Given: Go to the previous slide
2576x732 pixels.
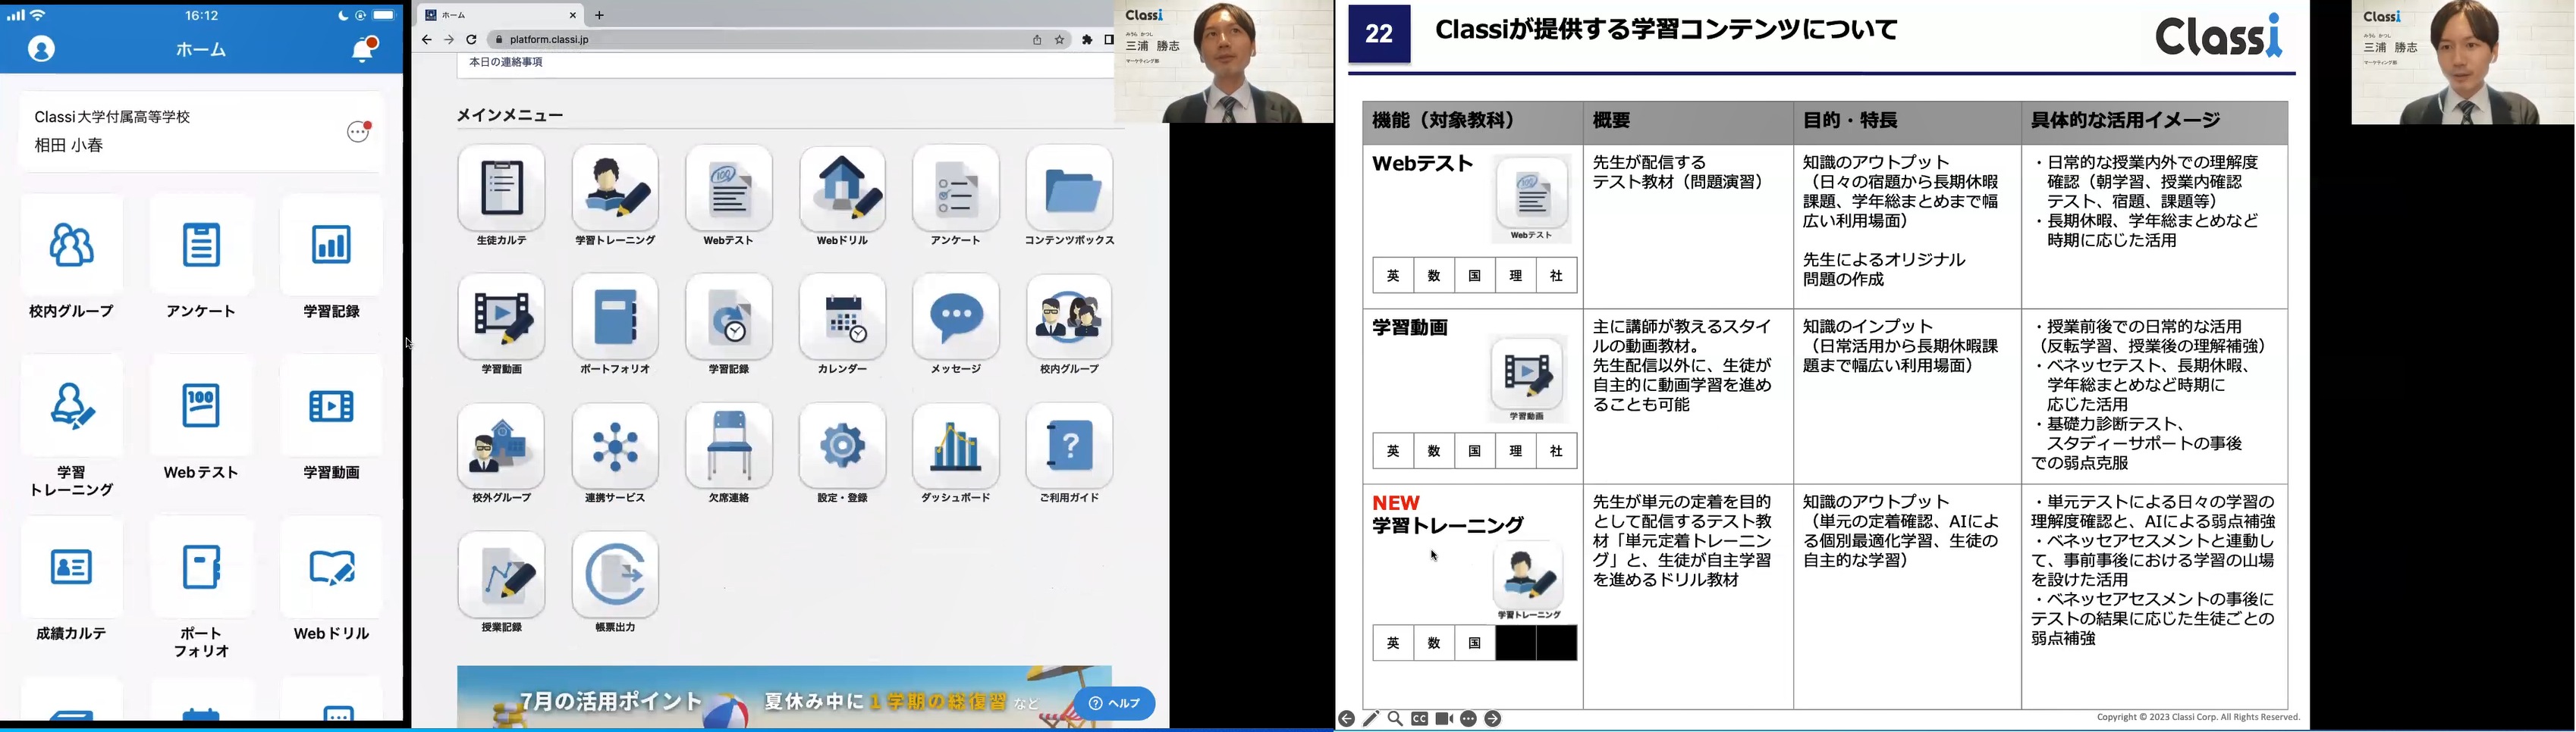Looking at the screenshot, I should [1347, 719].
